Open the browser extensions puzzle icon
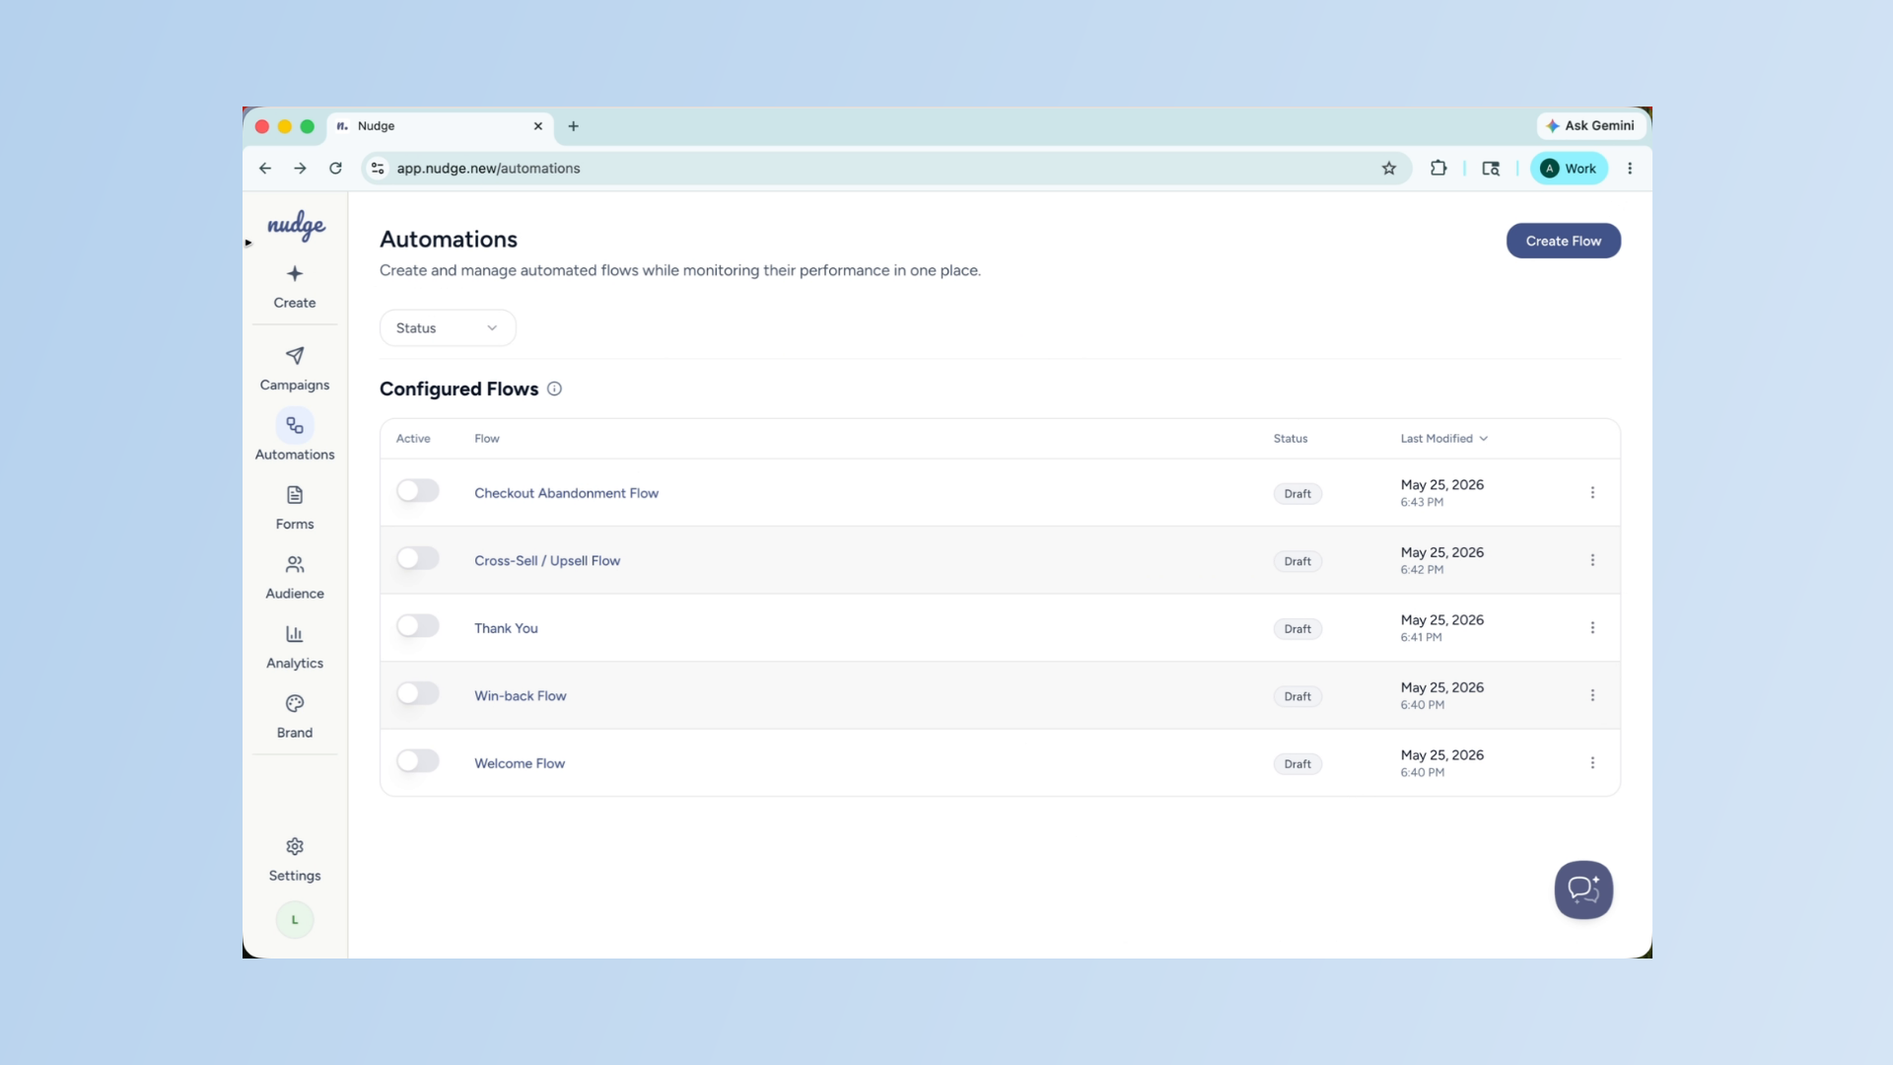Viewport: 1893px width, 1065px height. coord(1438,169)
